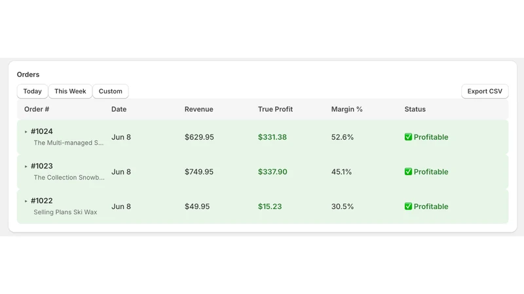Click the Status column header
The image size is (524, 294).
pyautogui.click(x=415, y=109)
